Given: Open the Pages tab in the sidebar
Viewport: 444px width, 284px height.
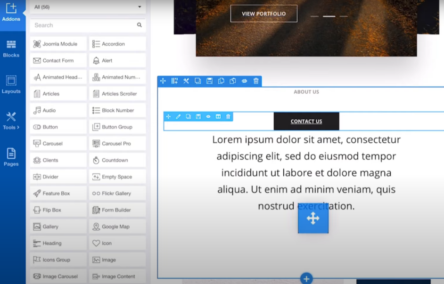Looking at the screenshot, I should (11, 157).
